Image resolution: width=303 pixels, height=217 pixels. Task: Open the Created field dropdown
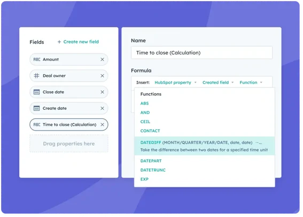(218, 83)
